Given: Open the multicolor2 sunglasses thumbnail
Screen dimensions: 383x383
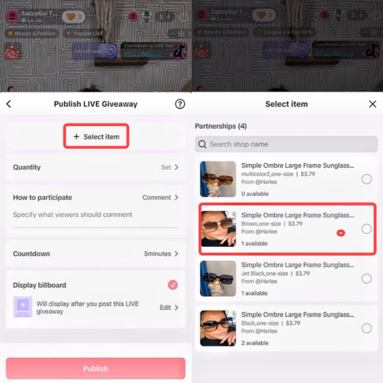Looking at the screenshot, I should (218, 179).
